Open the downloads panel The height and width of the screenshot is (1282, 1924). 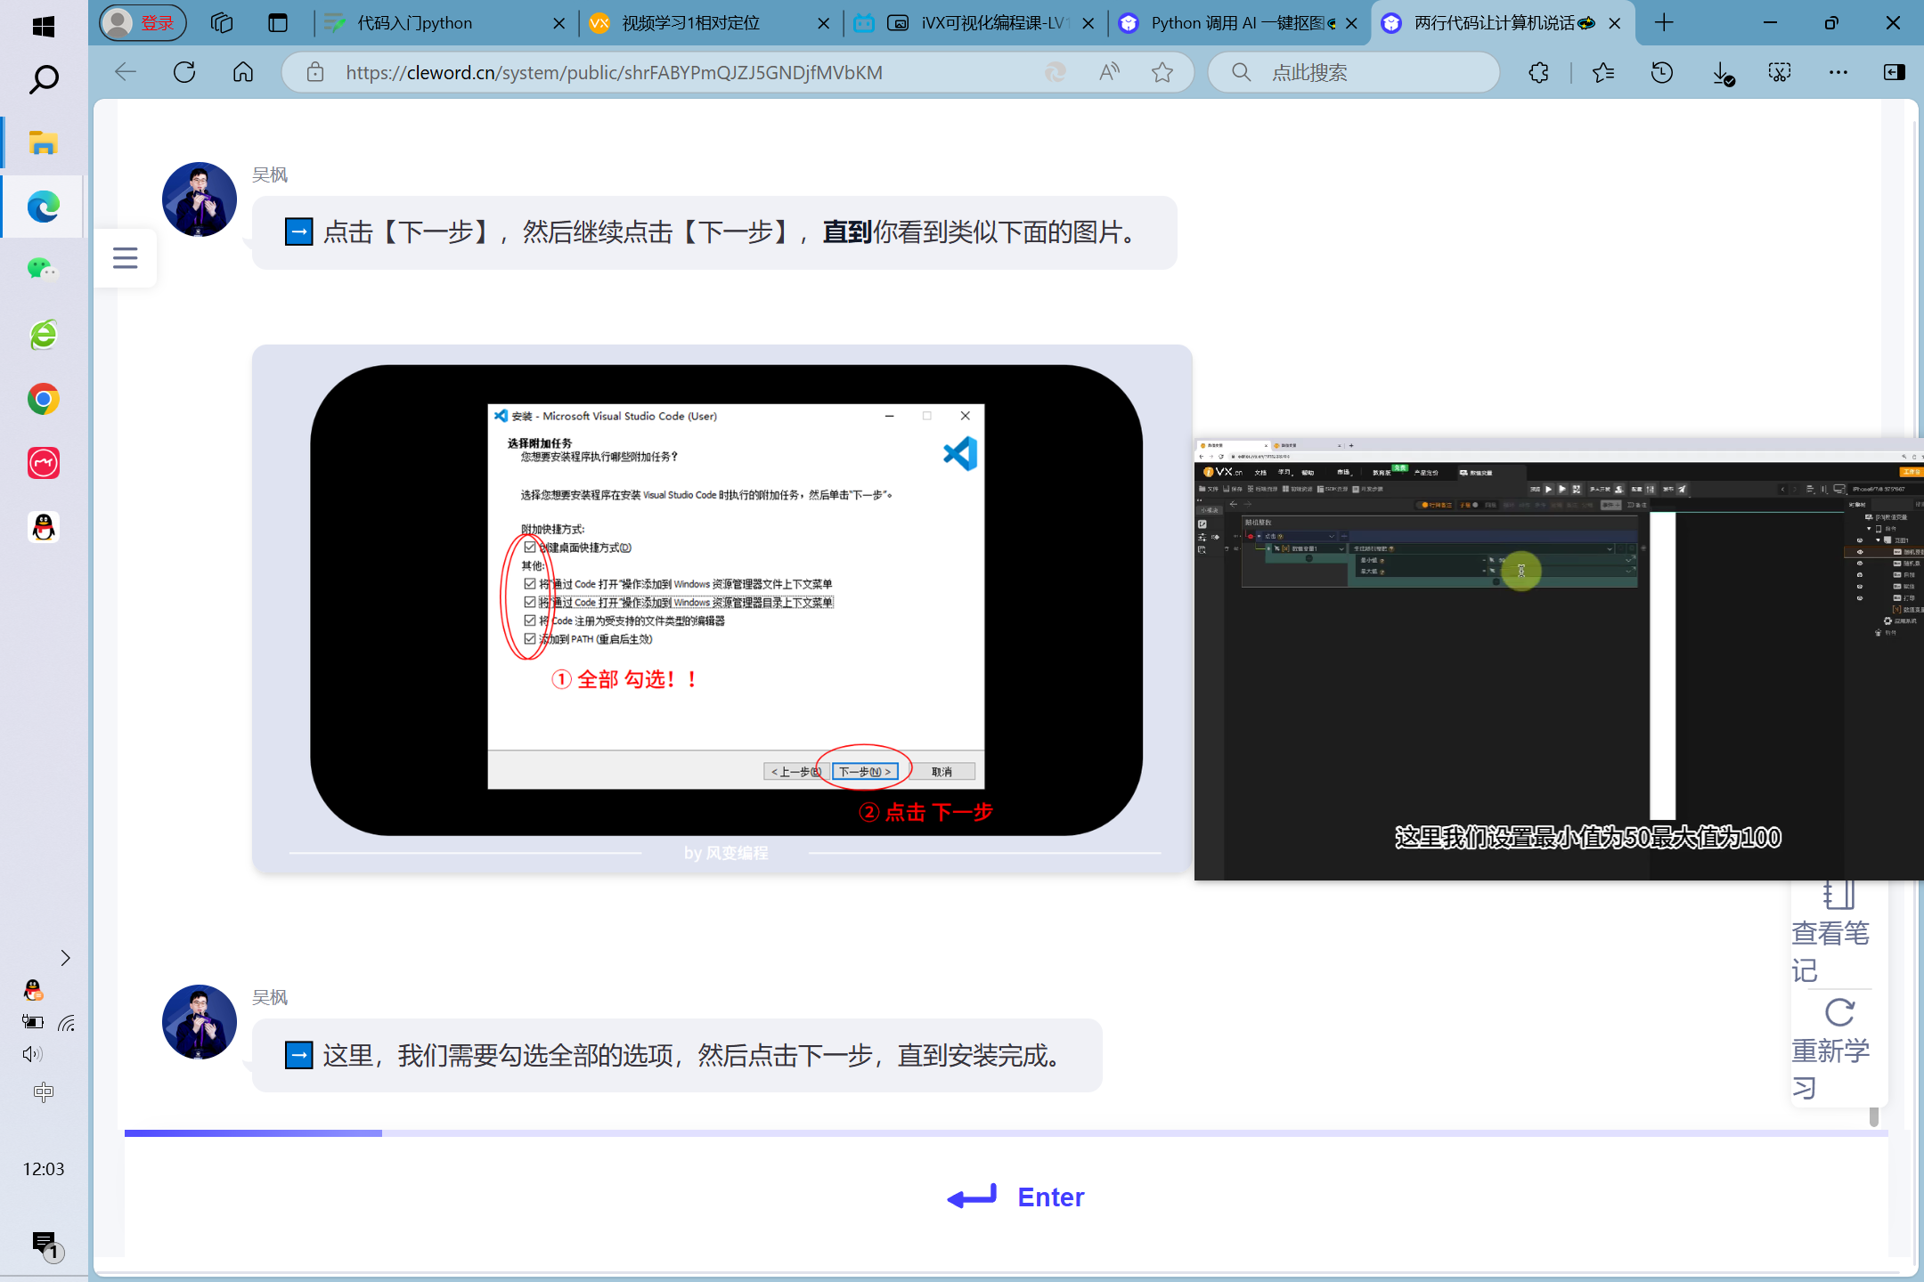pyautogui.click(x=1722, y=73)
